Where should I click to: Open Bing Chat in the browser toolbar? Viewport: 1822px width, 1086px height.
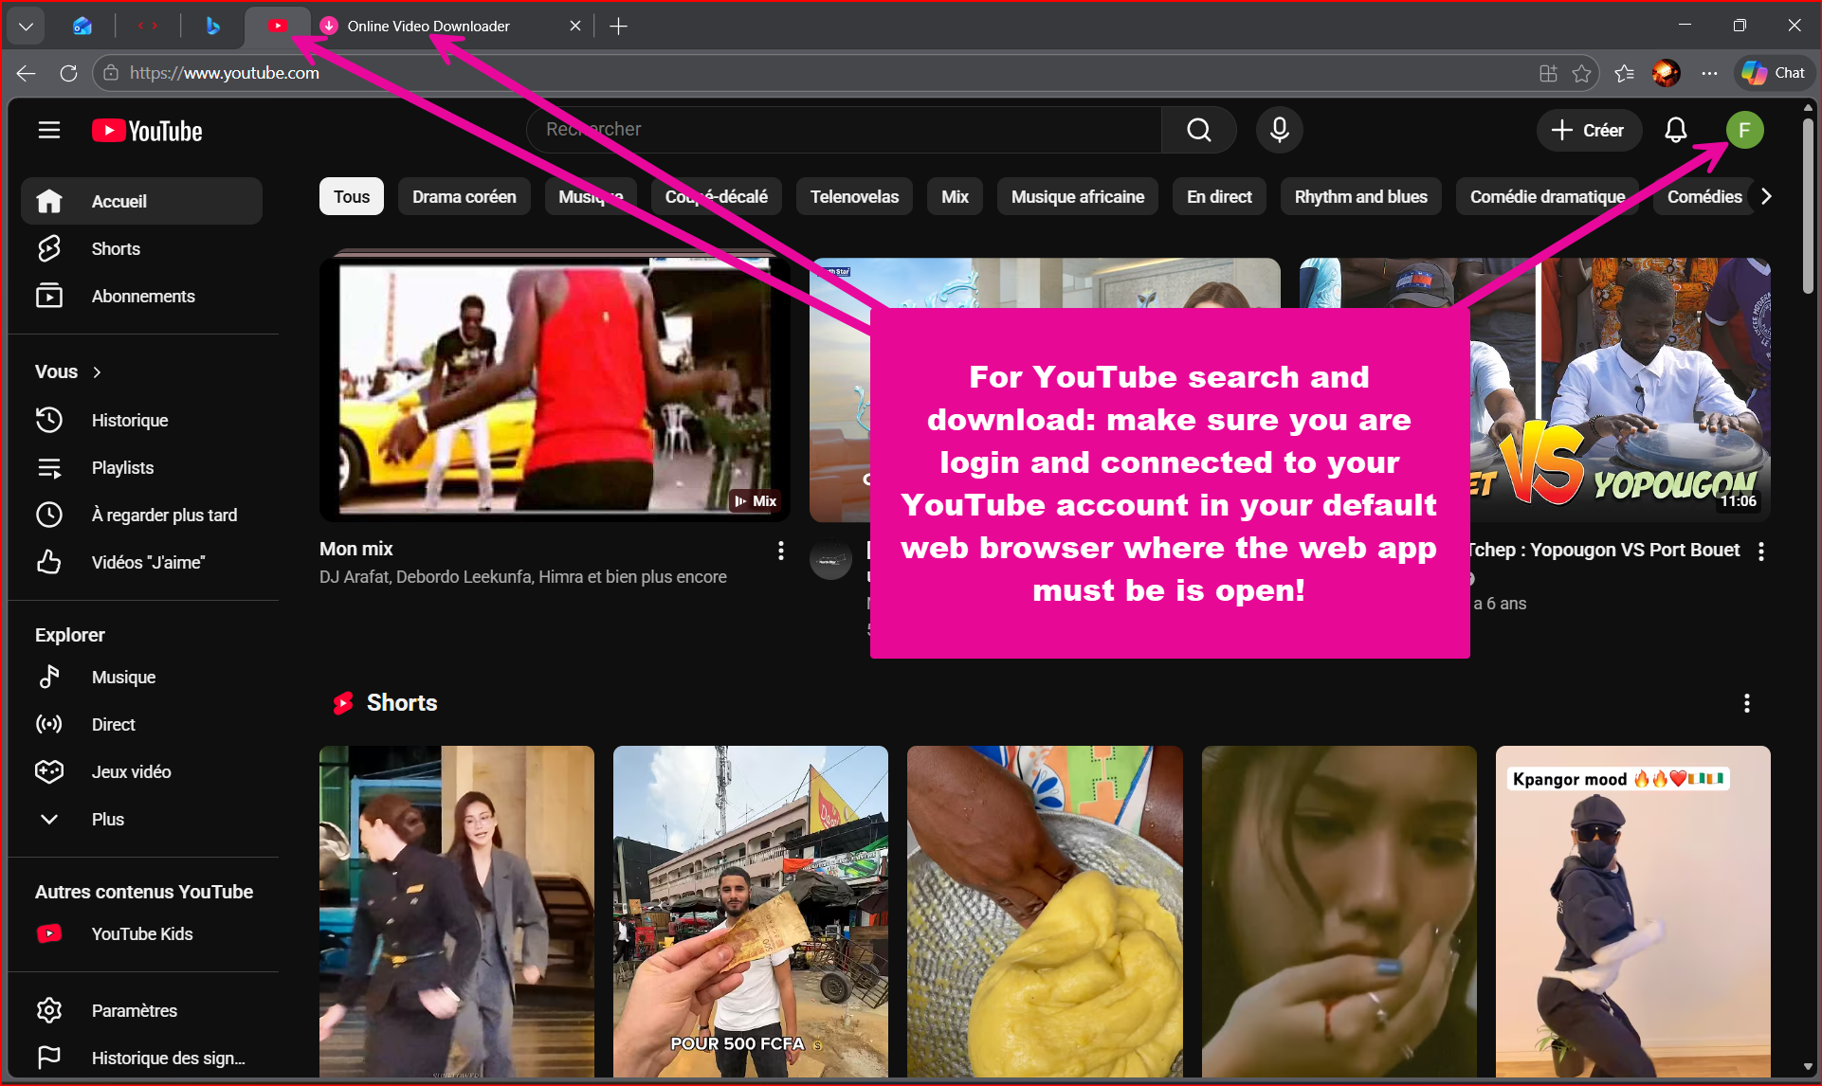coord(1772,73)
